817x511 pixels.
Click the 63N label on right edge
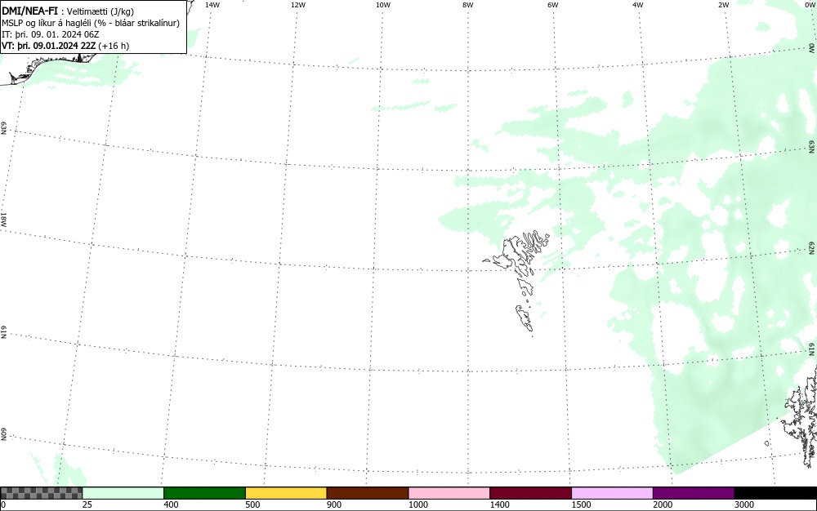(x=812, y=146)
